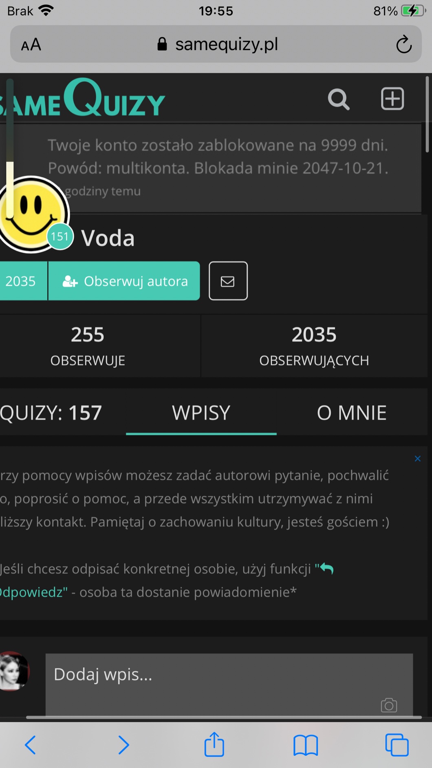Screen dimensions: 432x768
Task: Switch to the QUIZY: 157 tab
Action: tap(51, 413)
